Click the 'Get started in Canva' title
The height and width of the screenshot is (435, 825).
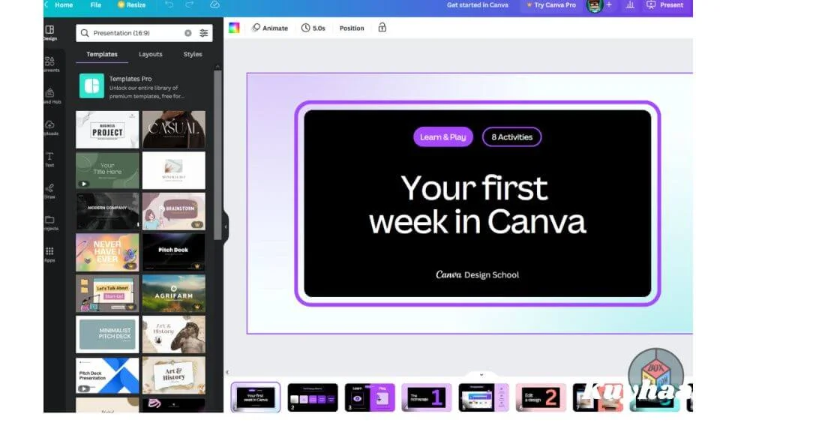[477, 4]
